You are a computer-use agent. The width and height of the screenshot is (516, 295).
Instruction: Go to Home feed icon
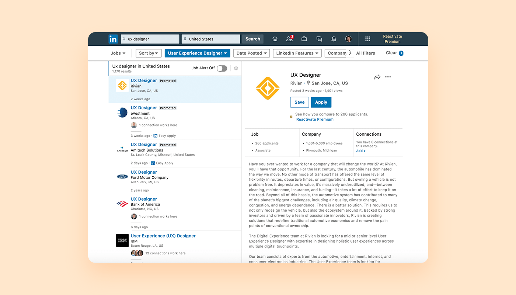click(x=275, y=39)
